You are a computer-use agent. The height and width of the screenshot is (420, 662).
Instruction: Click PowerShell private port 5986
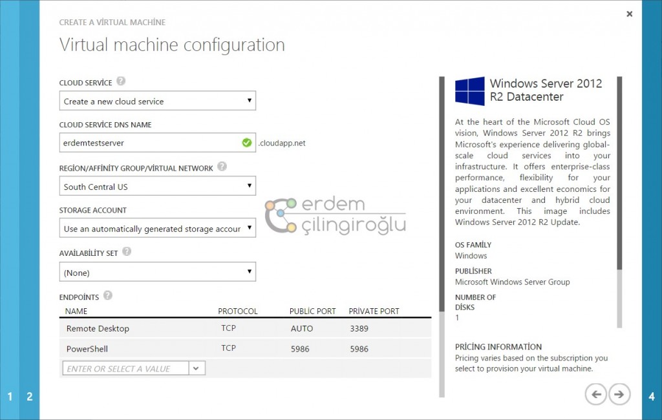click(359, 349)
